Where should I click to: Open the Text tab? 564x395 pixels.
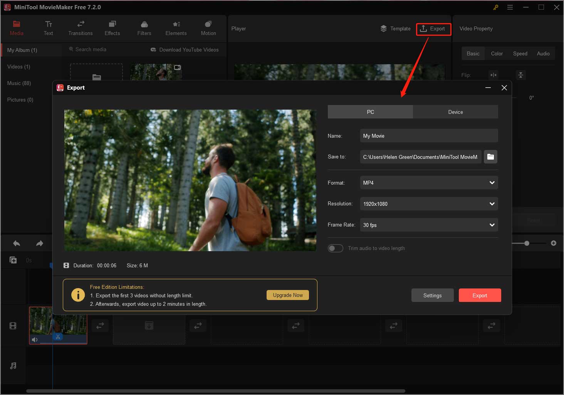point(48,28)
